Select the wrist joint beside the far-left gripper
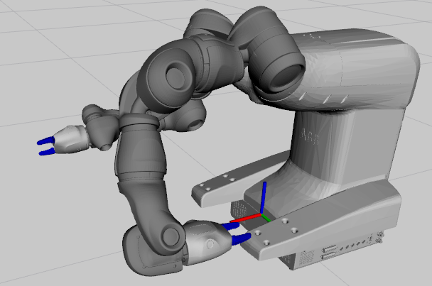The height and width of the screenshot is (286, 432). 99,128
